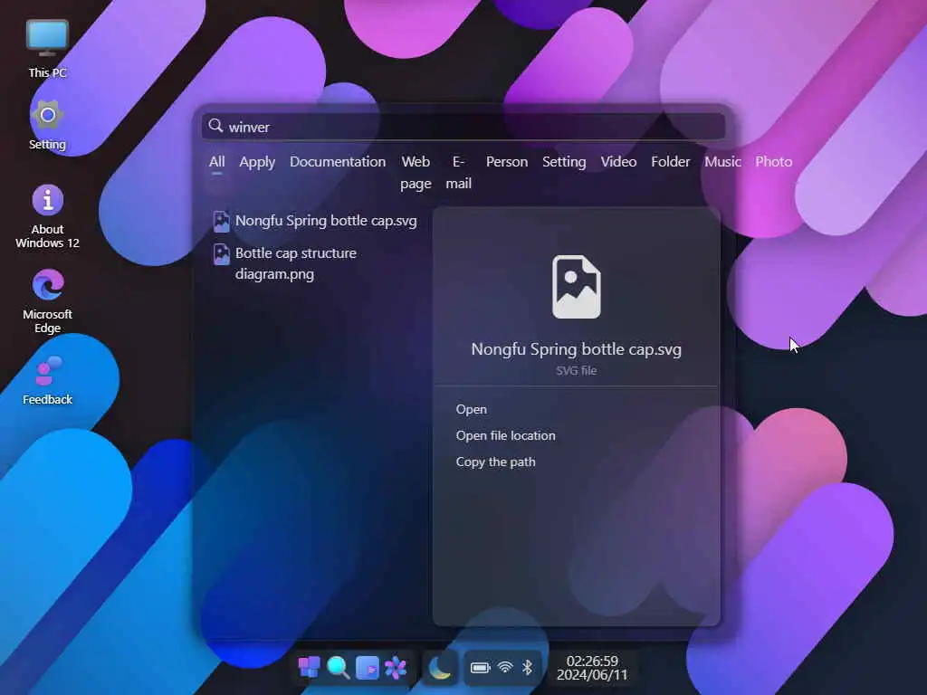
Task: Switch to the Web page filter tab
Action: pos(416,173)
